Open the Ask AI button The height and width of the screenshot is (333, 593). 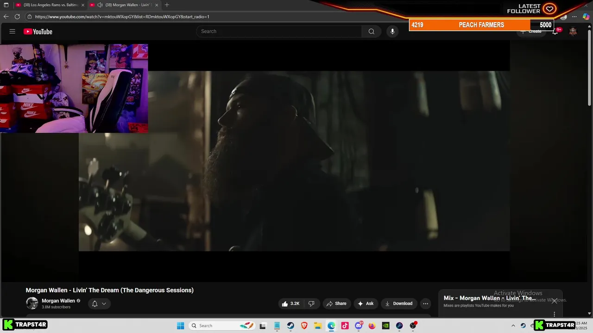tap(366, 303)
